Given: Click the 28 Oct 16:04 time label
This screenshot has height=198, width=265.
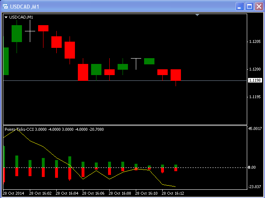Looking at the screenshot, I should coord(67,193).
